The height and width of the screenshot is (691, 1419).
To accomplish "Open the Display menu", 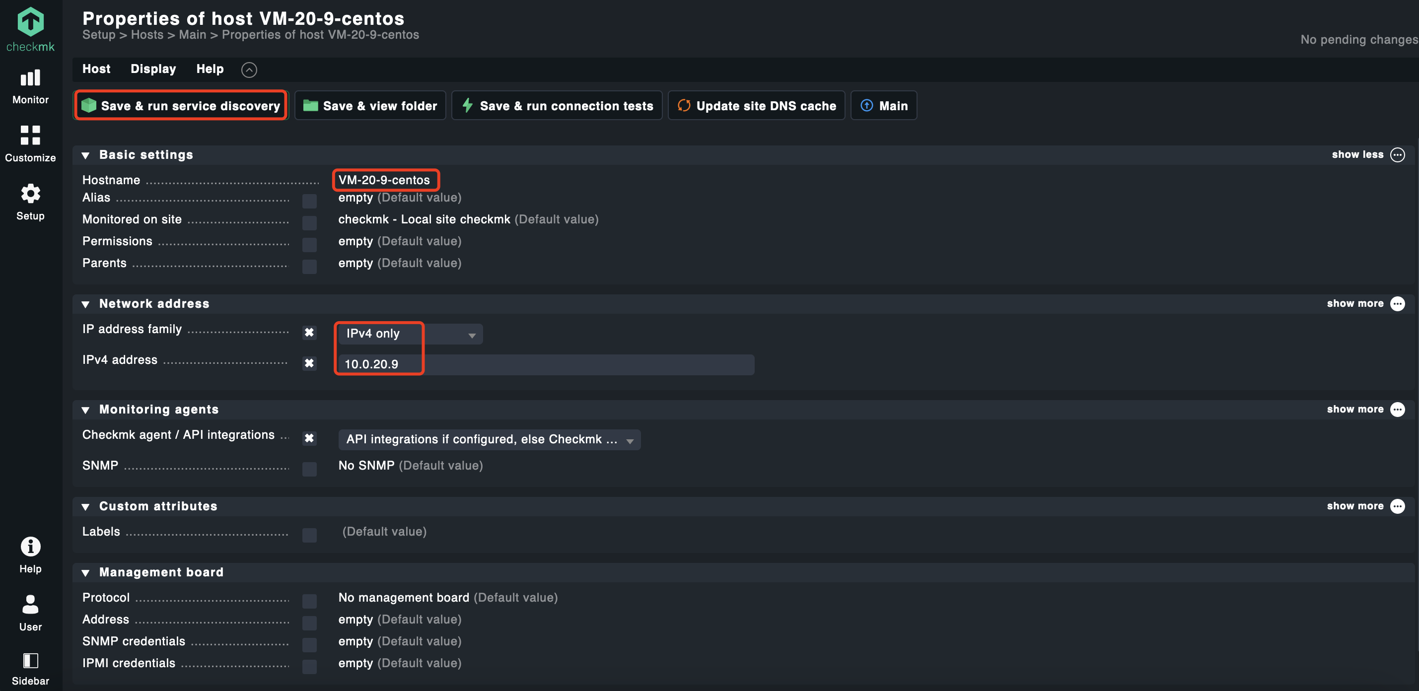I will 153,69.
